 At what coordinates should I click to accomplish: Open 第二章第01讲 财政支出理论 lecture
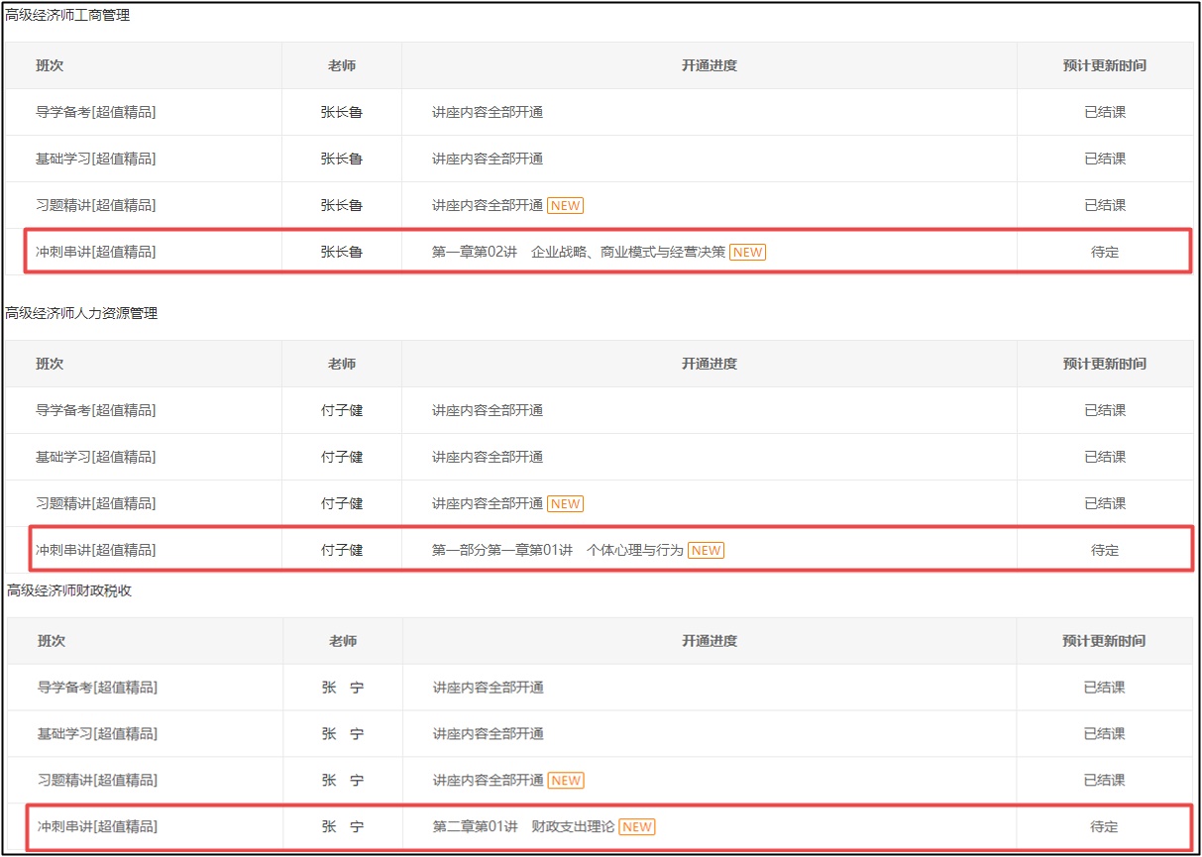(x=524, y=827)
